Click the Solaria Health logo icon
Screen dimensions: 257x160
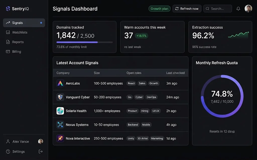(60, 111)
